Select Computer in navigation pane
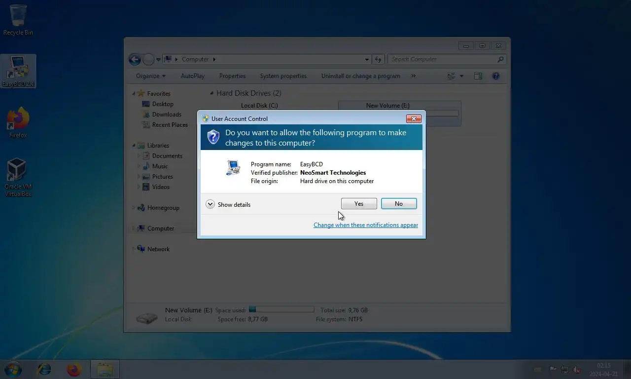Image resolution: width=631 pixels, height=379 pixels. point(161,228)
